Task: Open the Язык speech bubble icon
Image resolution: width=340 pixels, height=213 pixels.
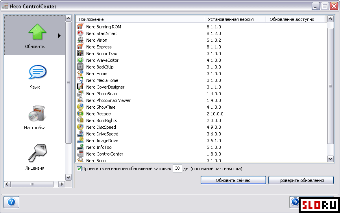Action: tap(37, 72)
